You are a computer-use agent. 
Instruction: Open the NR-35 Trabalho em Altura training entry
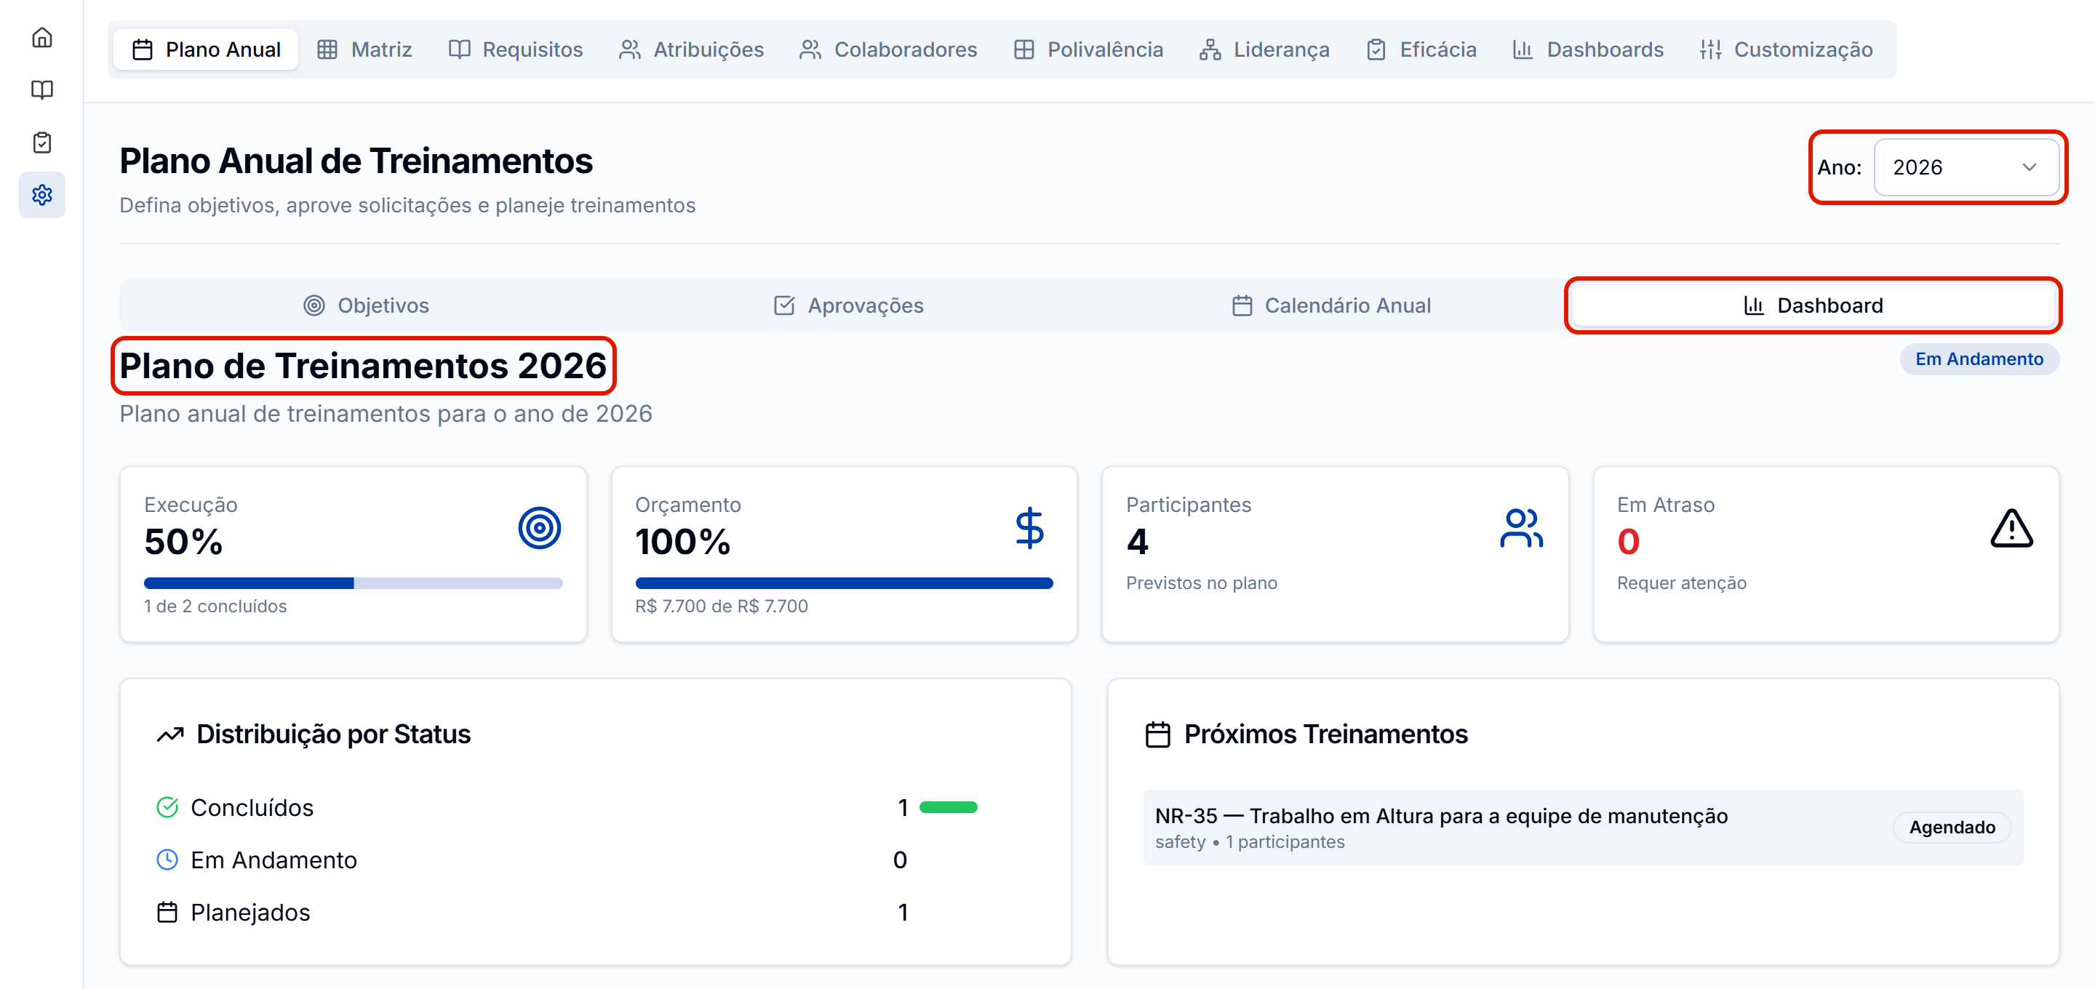click(x=1583, y=827)
